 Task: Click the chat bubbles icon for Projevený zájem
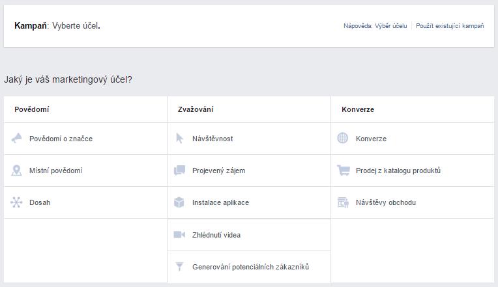pos(179,171)
